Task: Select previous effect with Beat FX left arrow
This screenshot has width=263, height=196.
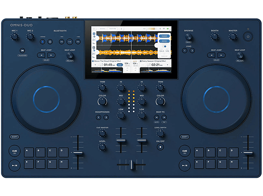Action: [x=157, y=117]
